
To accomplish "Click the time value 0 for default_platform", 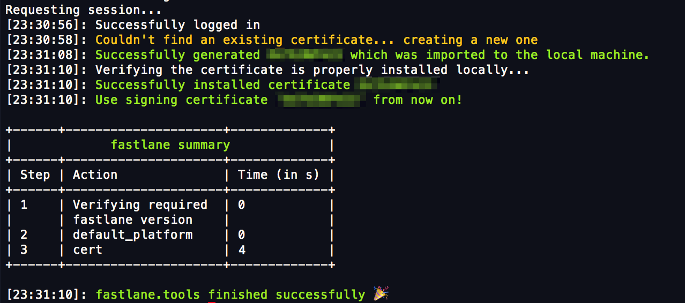I will pyautogui.click(x=242, y=234).
